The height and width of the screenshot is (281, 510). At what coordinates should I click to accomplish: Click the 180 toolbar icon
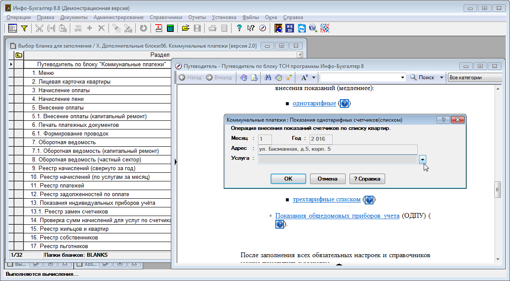click(78, 28)
